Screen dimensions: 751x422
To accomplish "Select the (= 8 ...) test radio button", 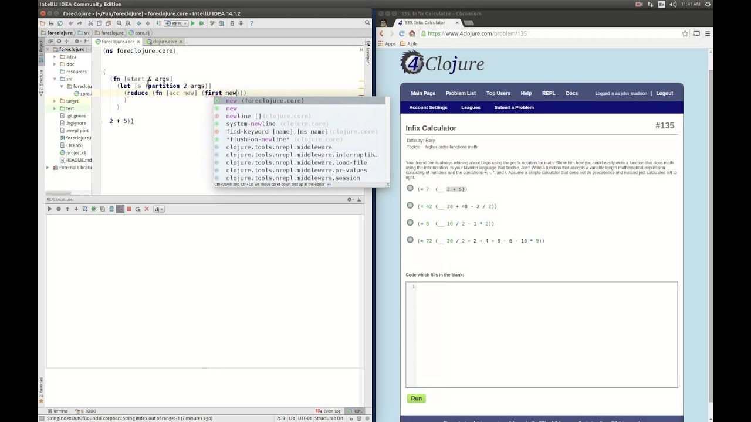I will pos(410,222).
